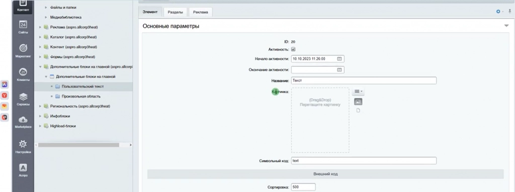Viewport: 515px width, 192px height.
Task: Click the Инфоблоки tree icon
Action: [x=46, y=116]
